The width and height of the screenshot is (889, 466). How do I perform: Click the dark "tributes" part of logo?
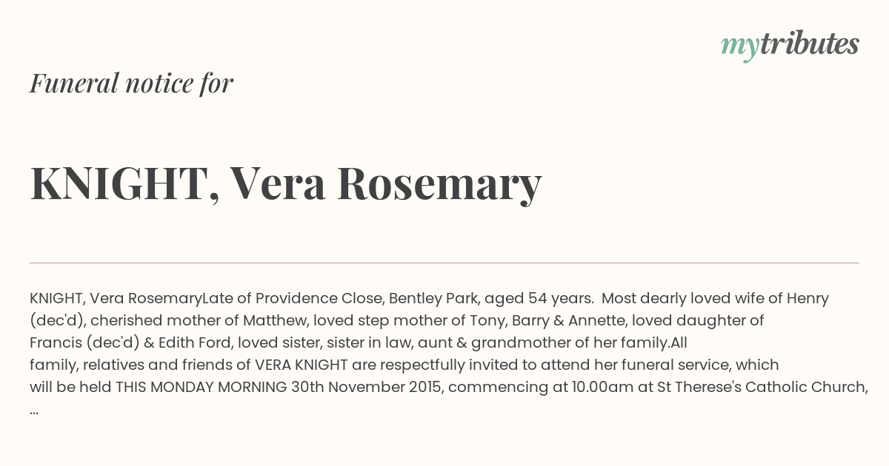click(809, 44)
